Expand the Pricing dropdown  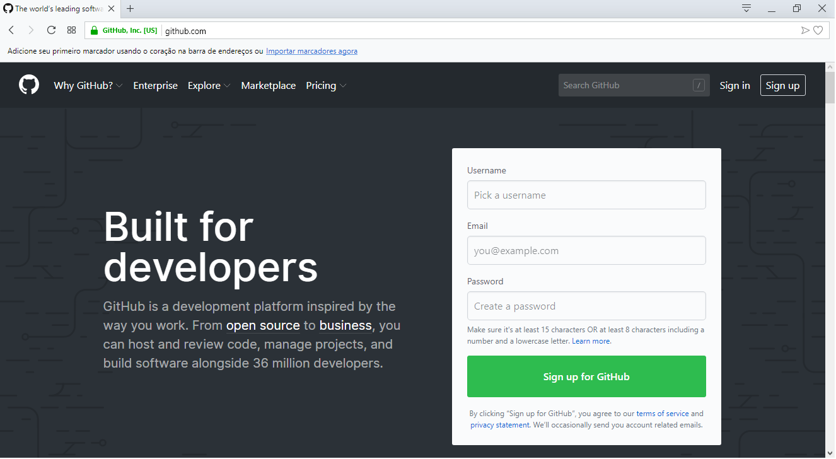[x=325, y=85]
